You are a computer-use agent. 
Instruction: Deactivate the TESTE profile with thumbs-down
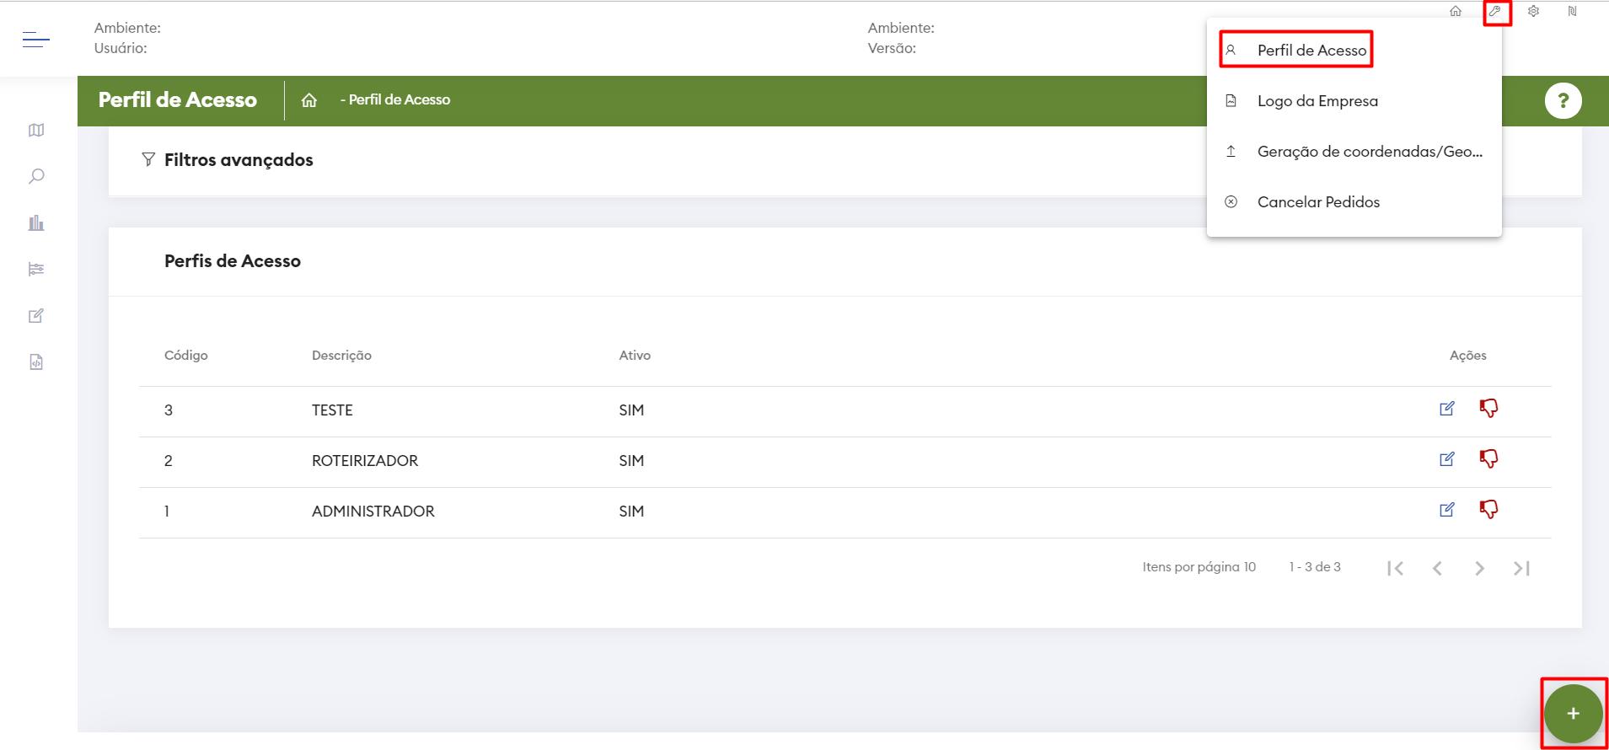pos(1488,409)
